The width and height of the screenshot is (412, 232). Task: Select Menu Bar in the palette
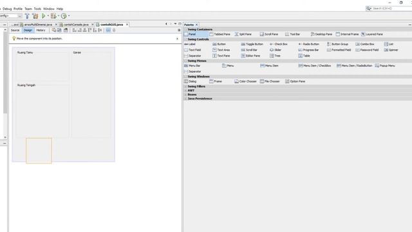coord(192,66)
